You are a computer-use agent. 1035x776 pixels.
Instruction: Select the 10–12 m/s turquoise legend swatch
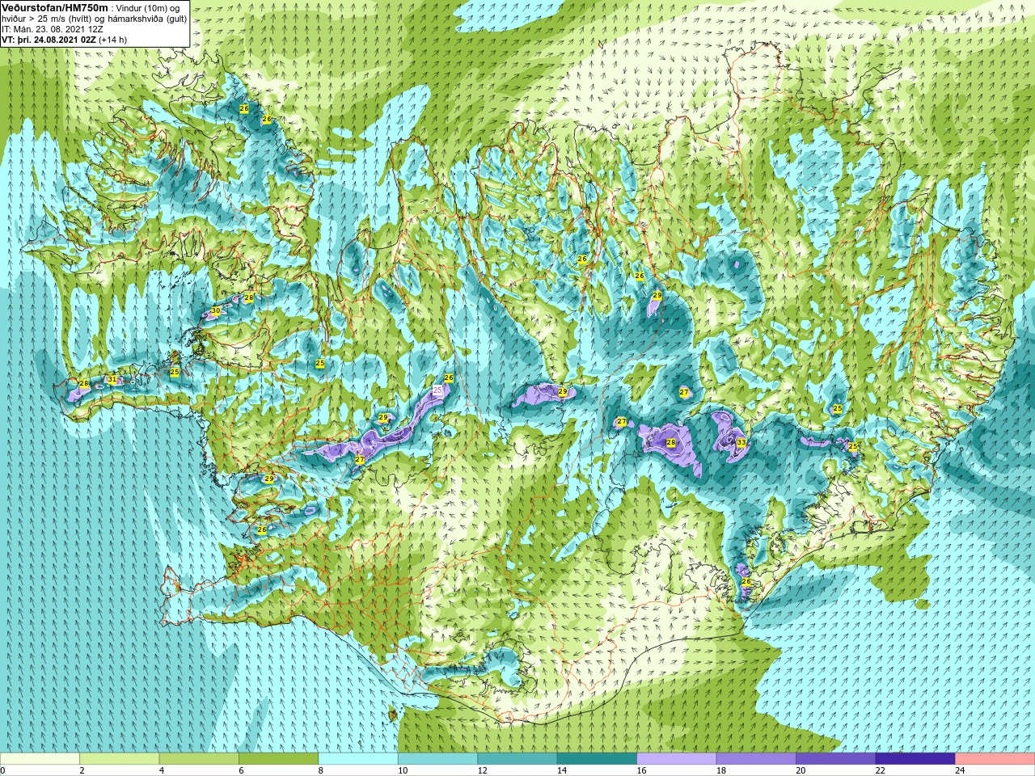click(437, 759)
